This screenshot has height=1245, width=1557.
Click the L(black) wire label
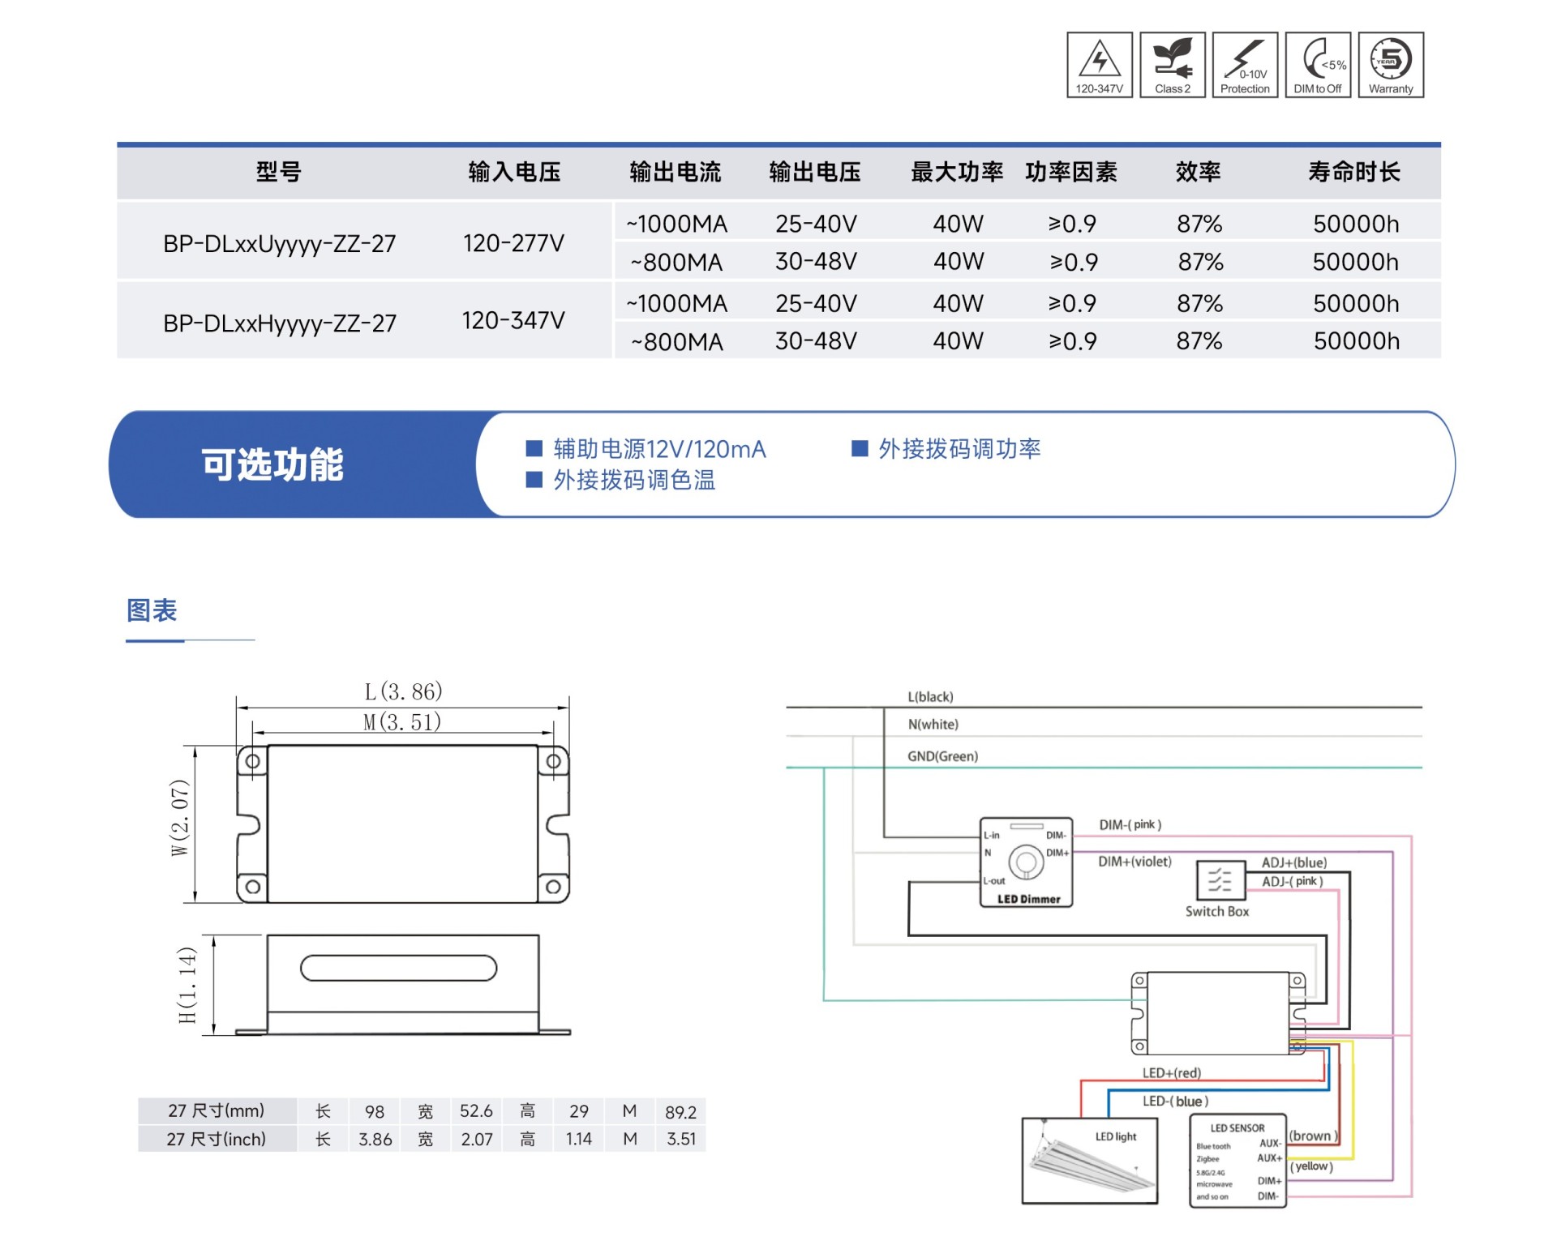930,696
